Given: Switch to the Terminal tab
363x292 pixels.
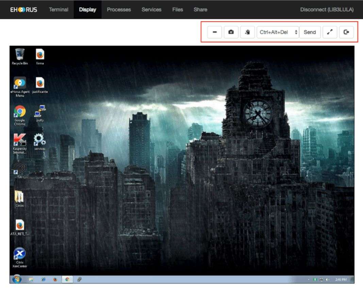Looking at the screenshot, I should 59,9.
